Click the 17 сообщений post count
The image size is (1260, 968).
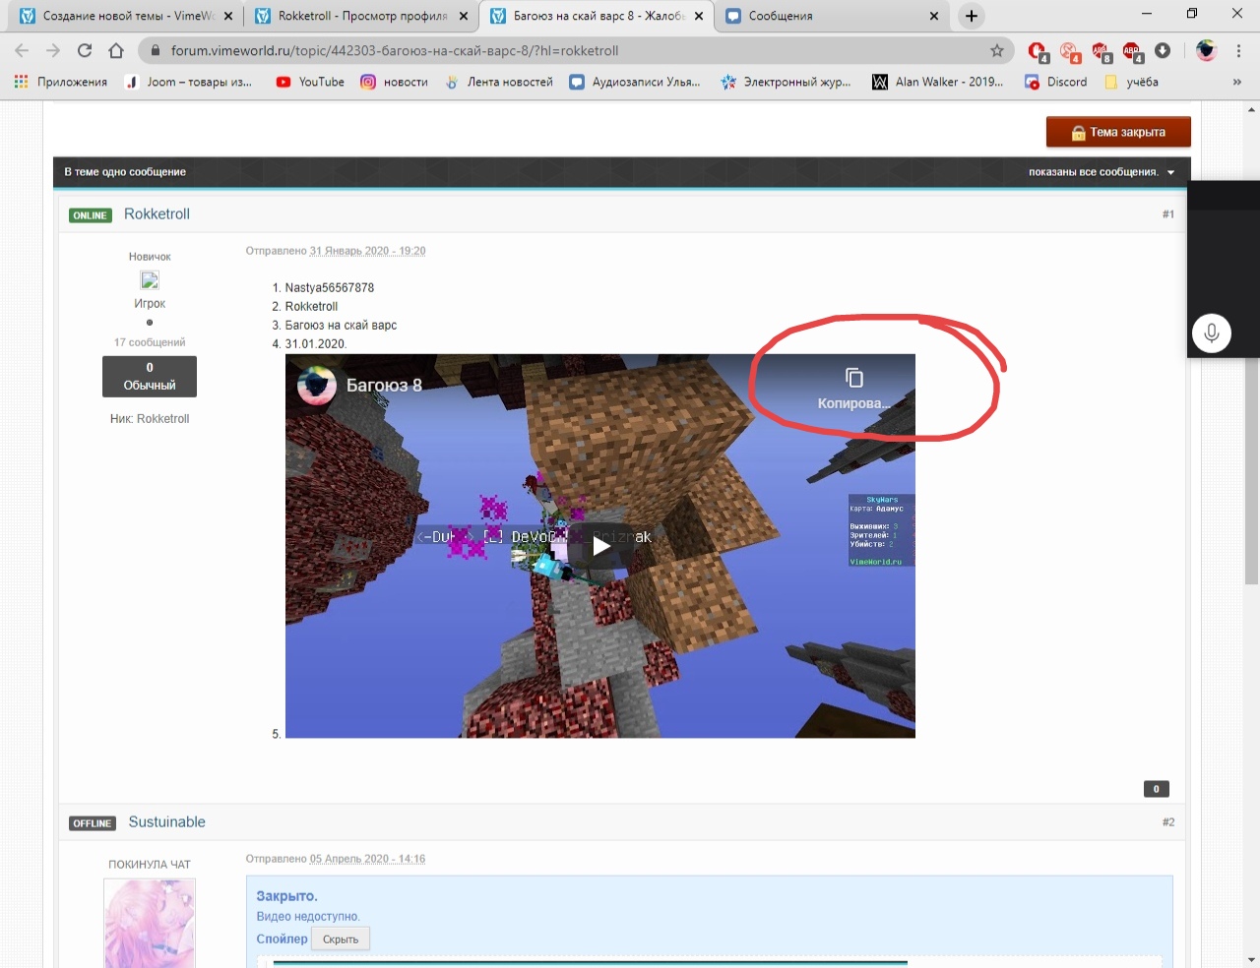pyautogui.click(x=150, y=342)
